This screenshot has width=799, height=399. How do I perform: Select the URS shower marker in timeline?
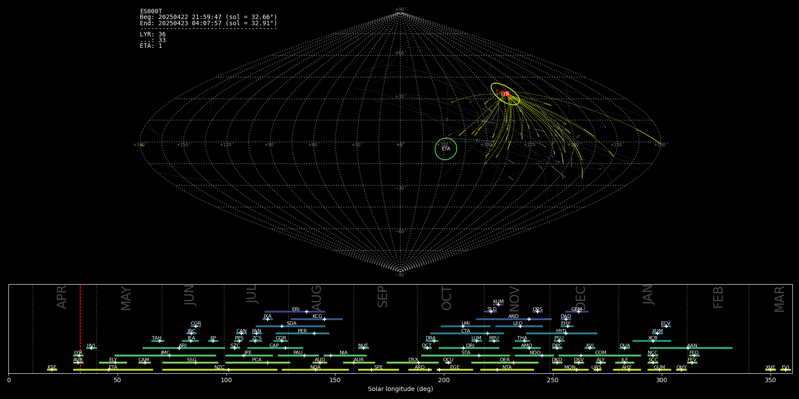tap(597, 370)
